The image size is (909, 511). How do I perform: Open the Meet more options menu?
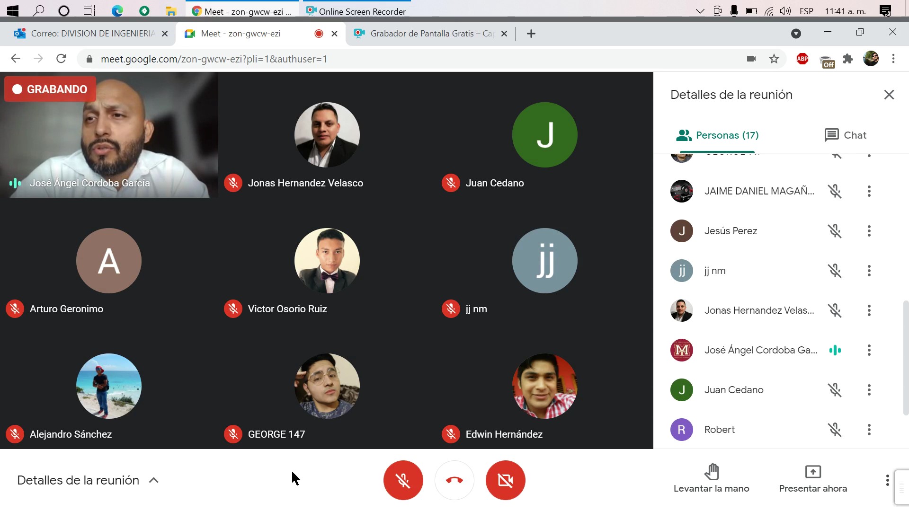[x=887, y=480]
